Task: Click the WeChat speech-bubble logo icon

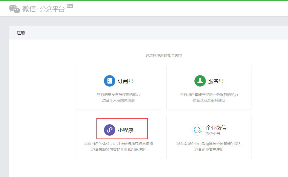Action: pos(14,9)
